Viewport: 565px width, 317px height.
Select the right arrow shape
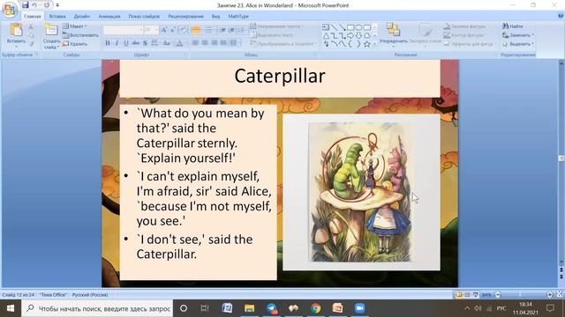pos(350,35)
